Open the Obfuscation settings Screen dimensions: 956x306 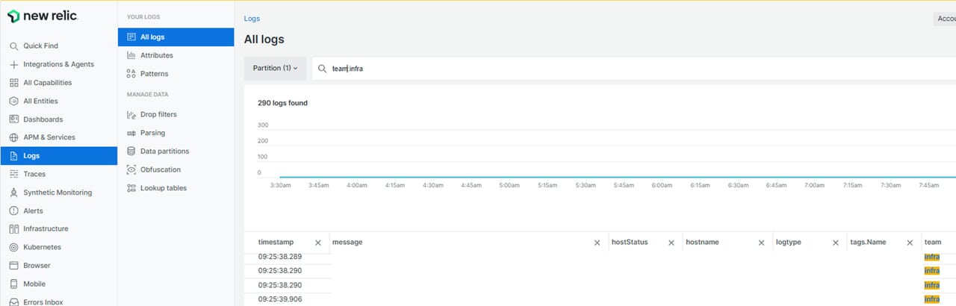(160, 169)
